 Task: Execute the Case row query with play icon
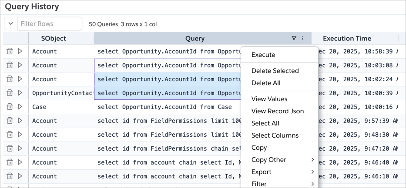(20, 107)
